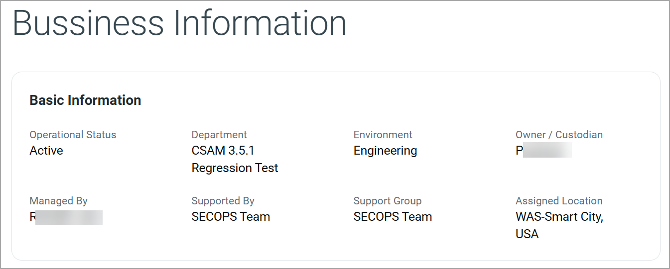Select the Basic Information section heading

(x=85, y=100)
